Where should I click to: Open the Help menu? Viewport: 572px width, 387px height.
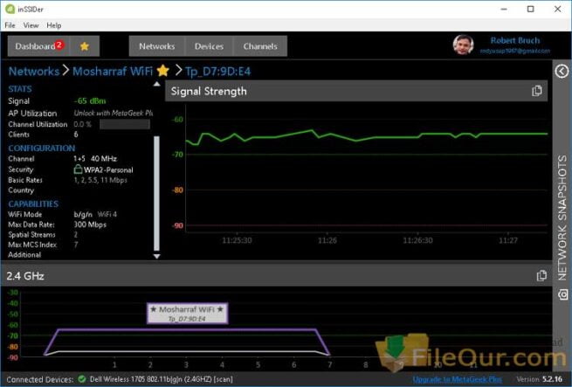[54, 25]
